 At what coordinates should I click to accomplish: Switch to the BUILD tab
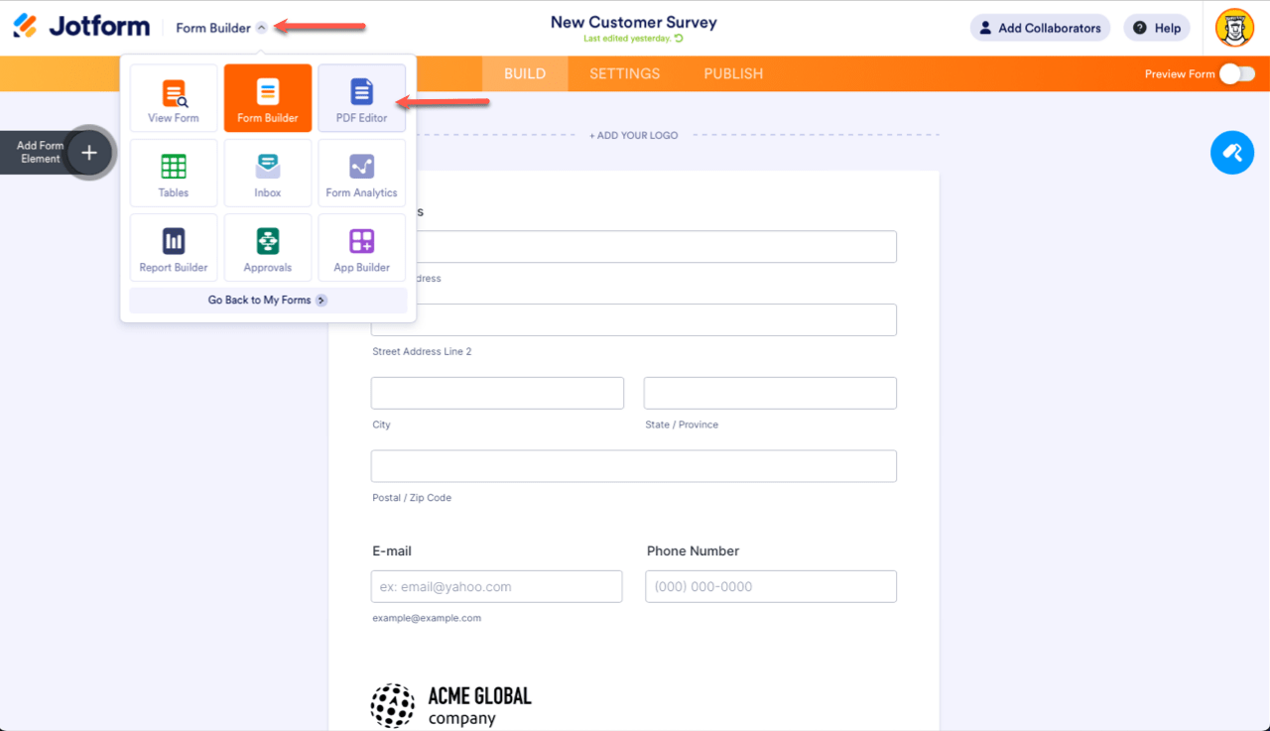click(x=525, y=73)
